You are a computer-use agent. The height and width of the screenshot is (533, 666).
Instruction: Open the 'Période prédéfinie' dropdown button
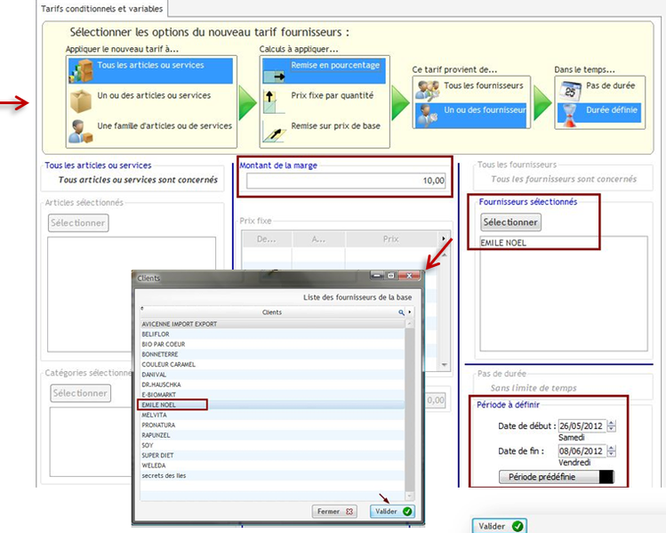[x=557, y=477]
